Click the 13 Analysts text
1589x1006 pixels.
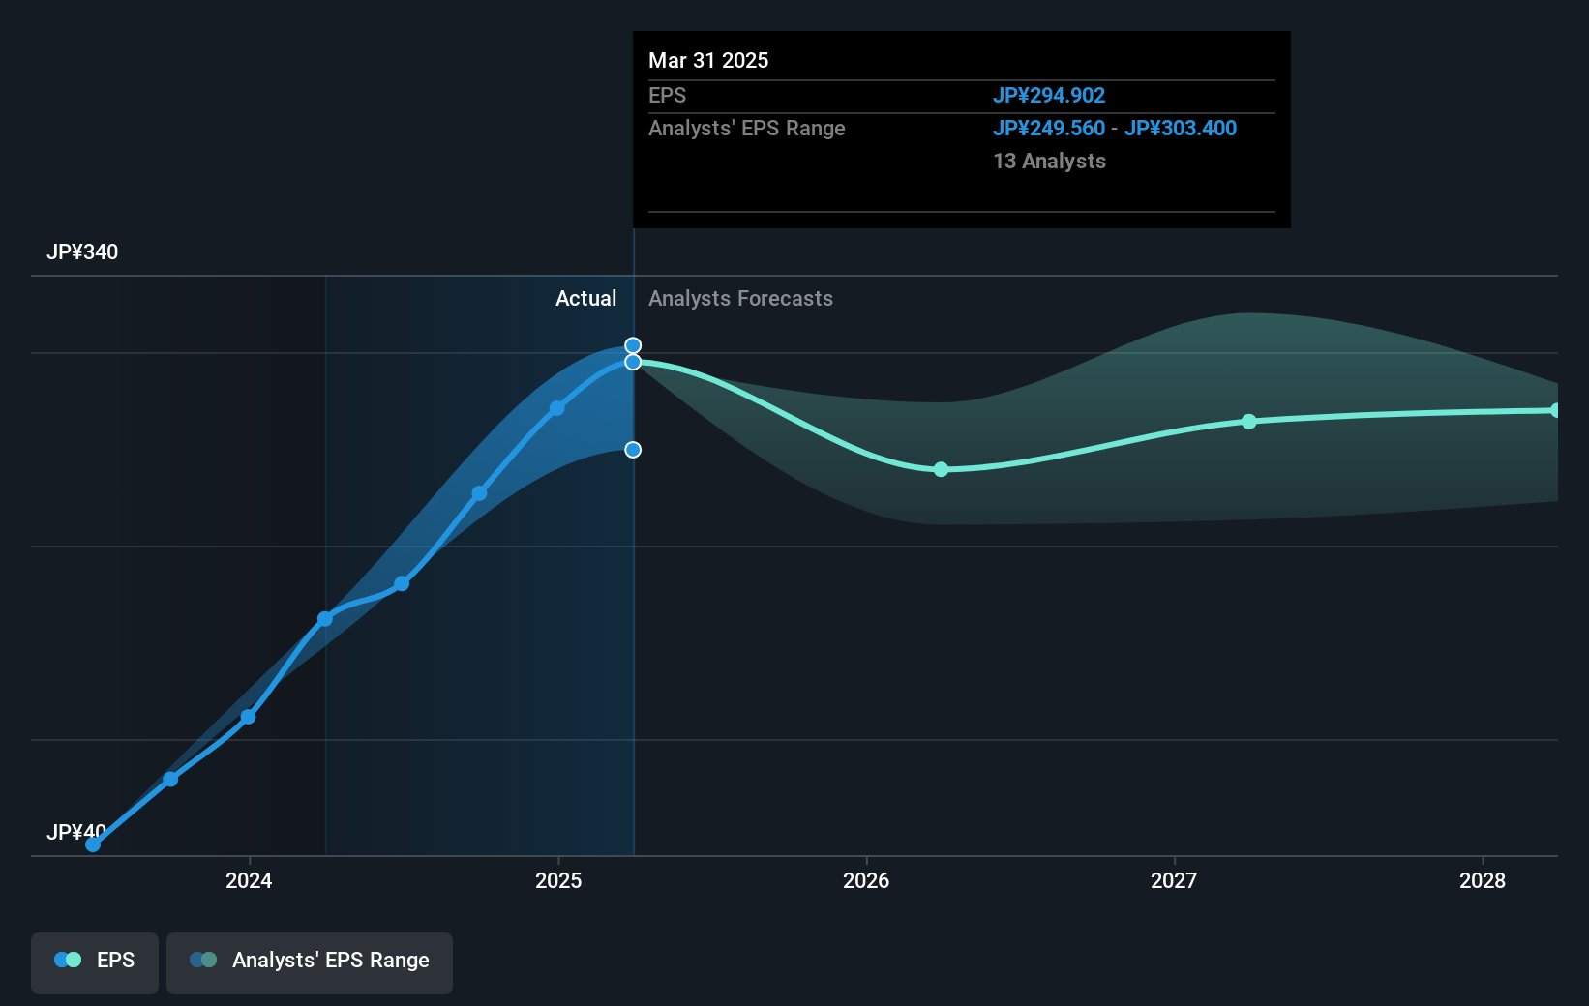pyautogui.click(x=1050, y=162)
